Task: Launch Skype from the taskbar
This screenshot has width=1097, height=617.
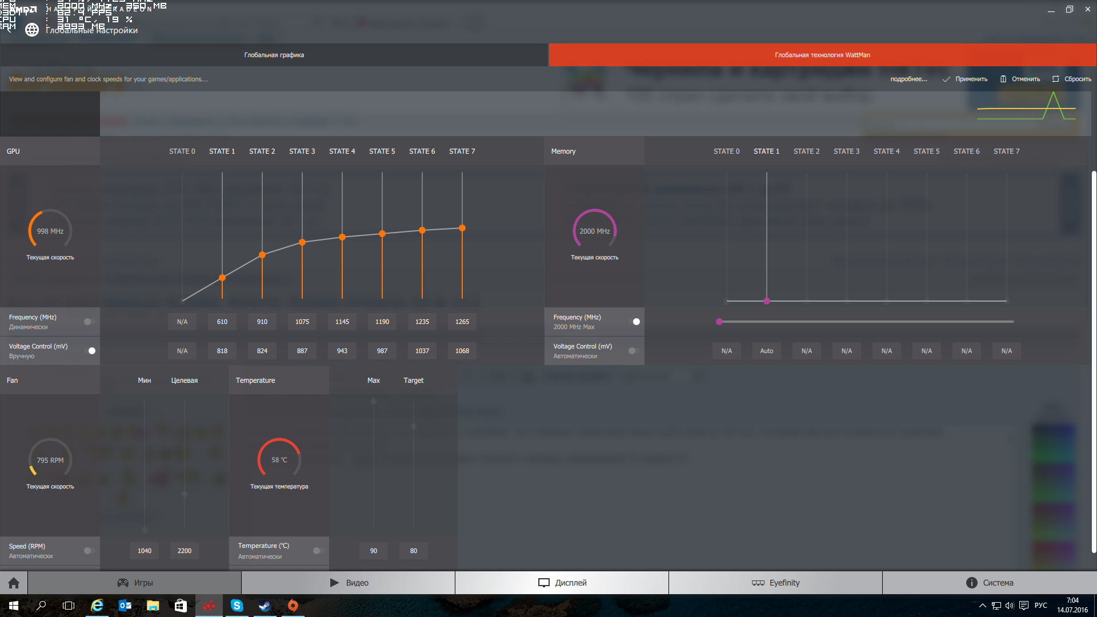Action: point(237,606)
